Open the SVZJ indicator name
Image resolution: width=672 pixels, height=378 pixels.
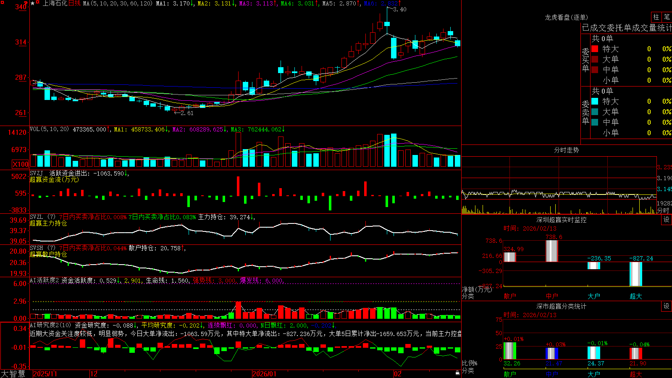click(36, 173)
